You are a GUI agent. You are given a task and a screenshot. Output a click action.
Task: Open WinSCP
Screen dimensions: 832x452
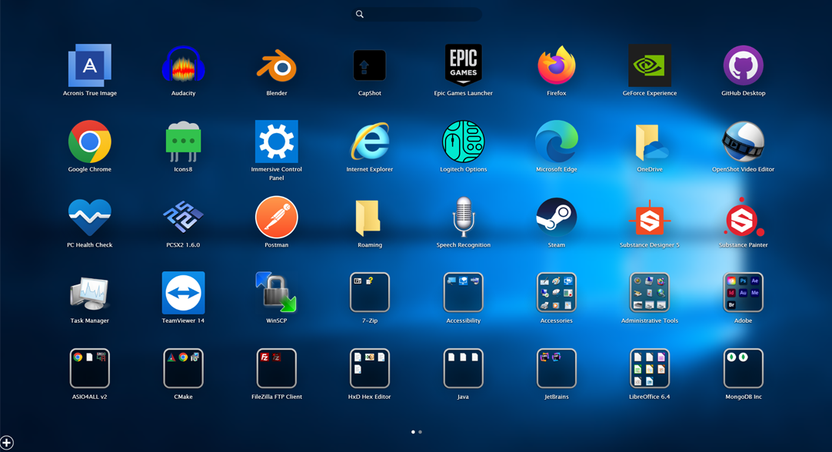[277, 292]
